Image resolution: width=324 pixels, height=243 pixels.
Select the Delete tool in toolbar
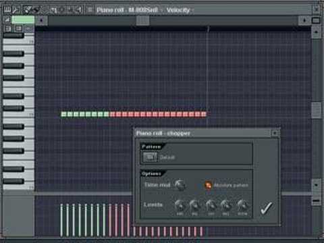45,9
